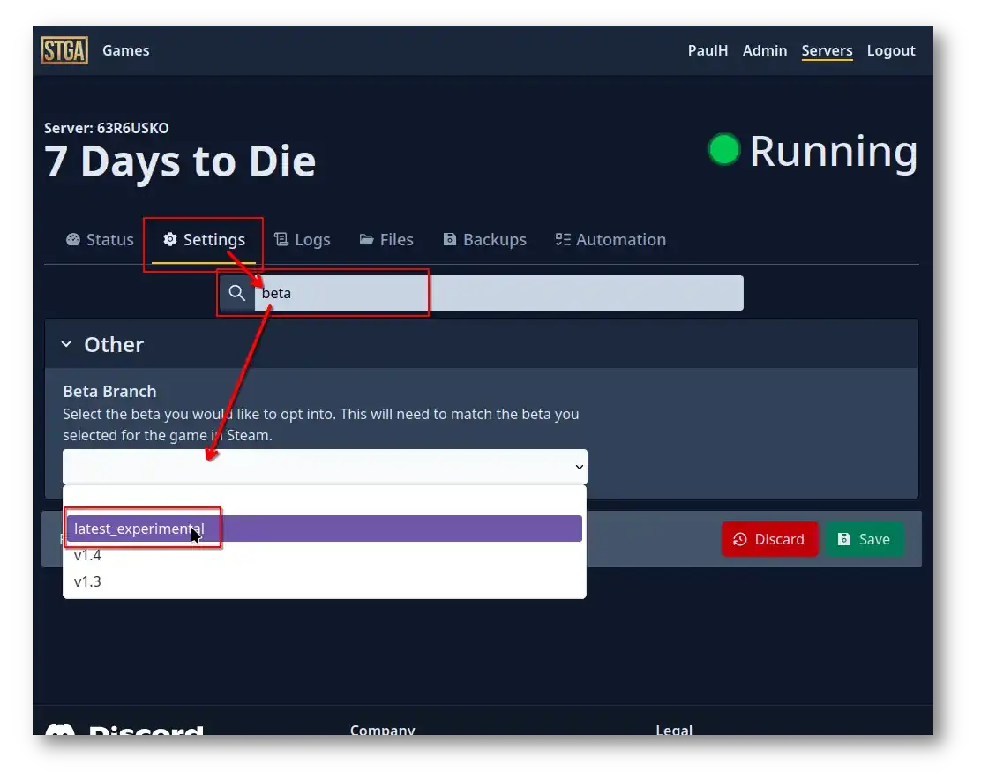
Task: Click the search magnifier icon
Action: 237,293
